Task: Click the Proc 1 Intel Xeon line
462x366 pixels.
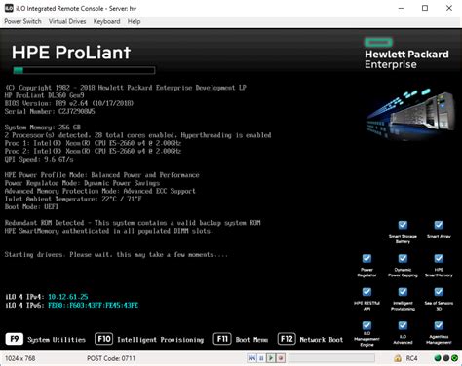Action: tap(93, 143)
